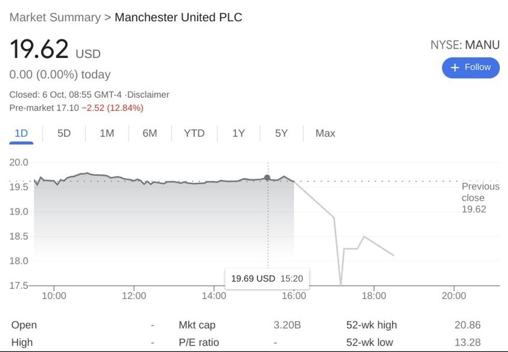508x352 pixels.
Task: Open the Disclaimer link
Action: 148,95
